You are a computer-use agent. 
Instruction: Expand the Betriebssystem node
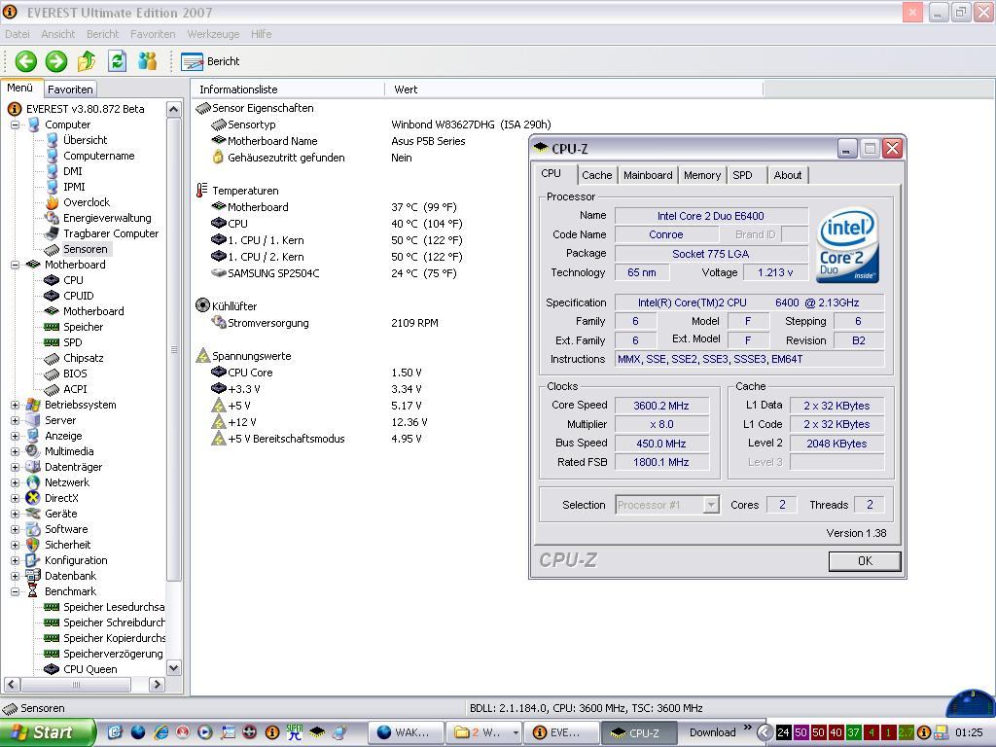(15, 405)
